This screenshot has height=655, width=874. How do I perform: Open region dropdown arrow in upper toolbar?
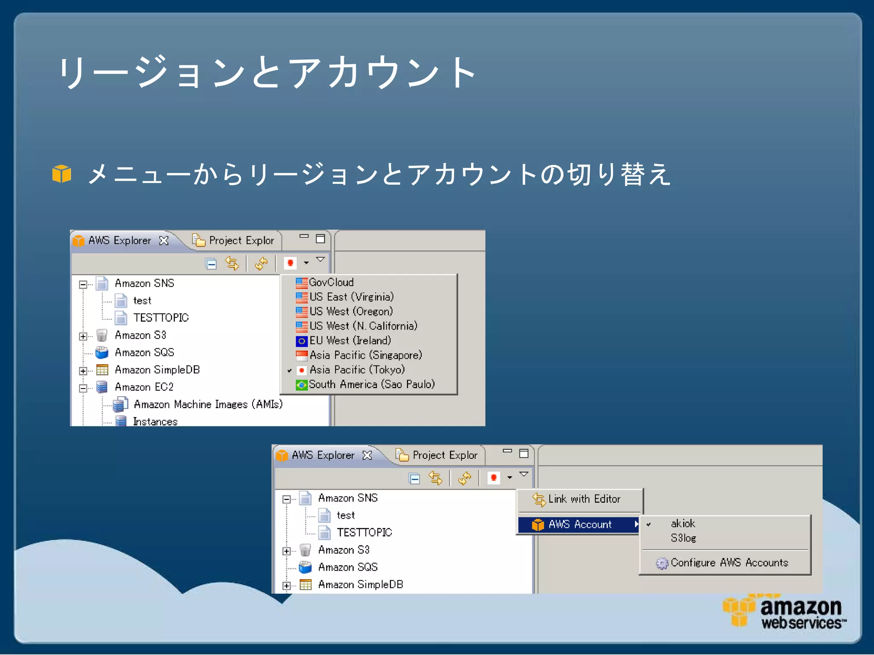point(306,263)
